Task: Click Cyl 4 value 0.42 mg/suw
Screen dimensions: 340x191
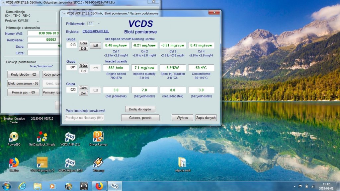Action: 201,45
